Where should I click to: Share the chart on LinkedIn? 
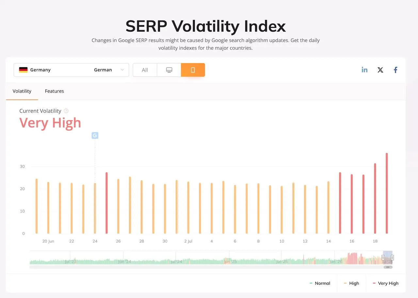coord(364,70)
